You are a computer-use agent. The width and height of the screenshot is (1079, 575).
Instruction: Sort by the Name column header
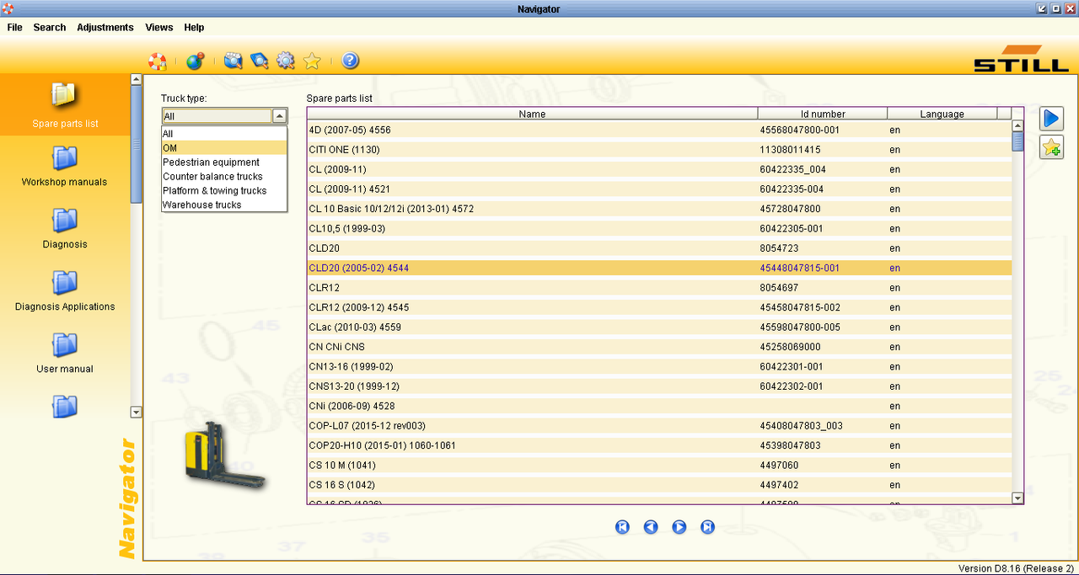coord(532,114)
